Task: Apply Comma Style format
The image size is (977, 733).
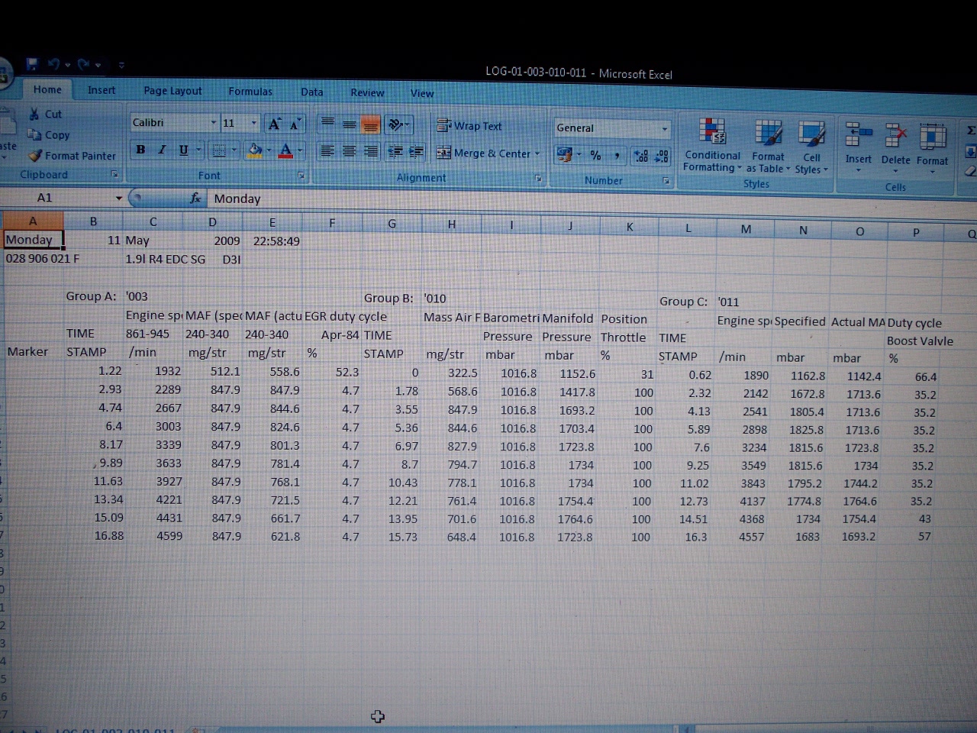Action: 617,155
